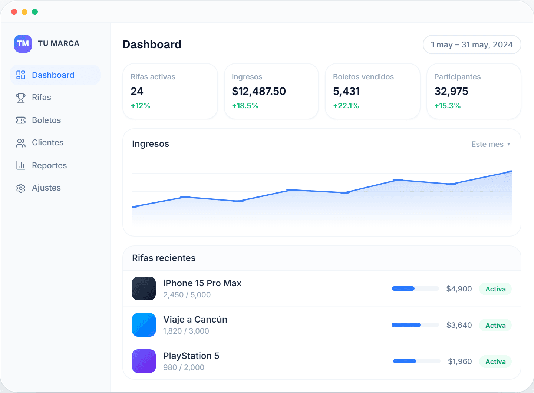Click the purple PlayStation 5 thumbnail
Image resolution: width=534 pixels, height=393 pixels.
tap(144, 361)
